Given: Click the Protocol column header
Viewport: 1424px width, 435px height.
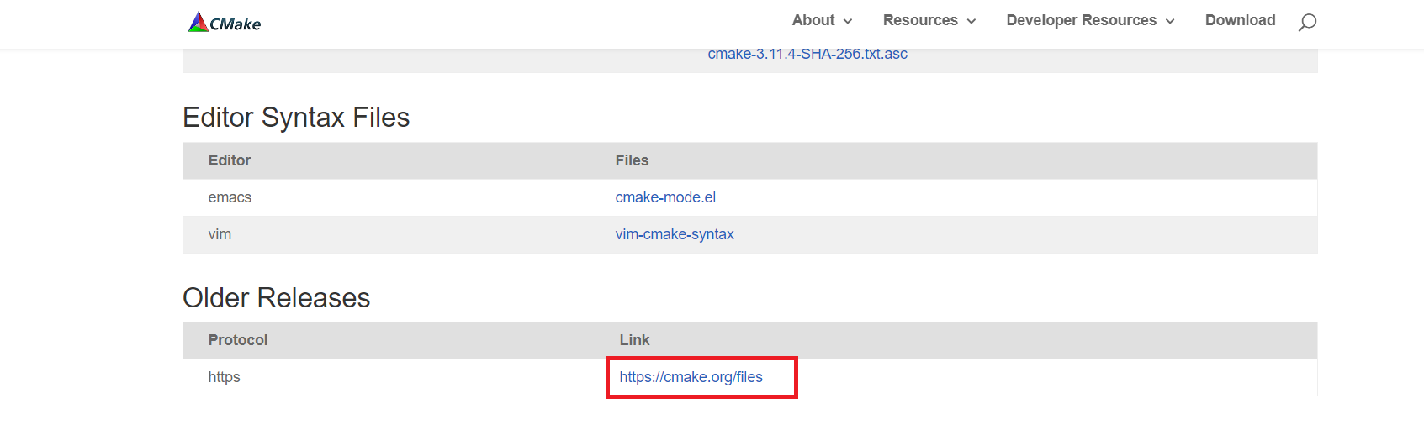Looking at the screenshot, I should [x=238, y=340].
